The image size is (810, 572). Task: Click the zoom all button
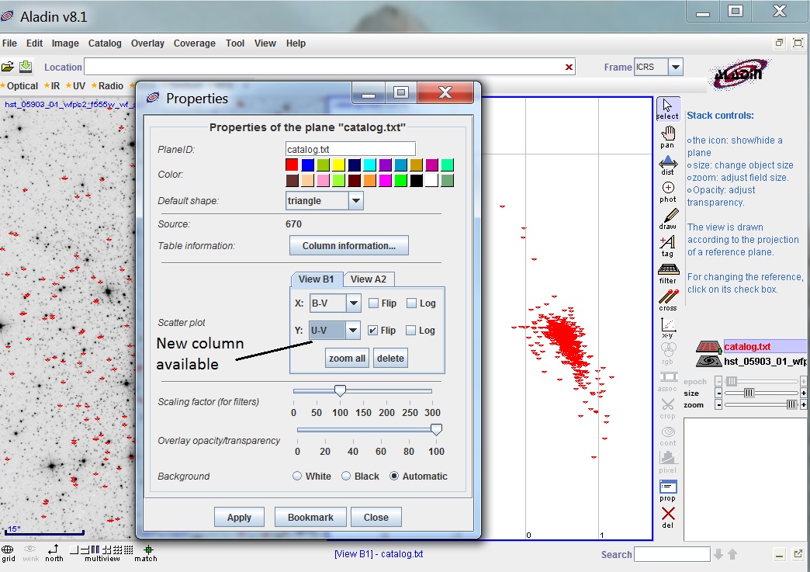(347, 358)
